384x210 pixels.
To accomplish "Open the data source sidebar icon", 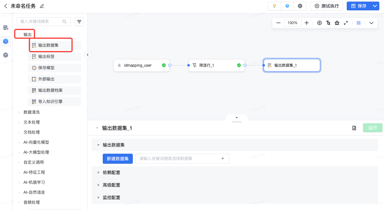I will click(6, 28).
